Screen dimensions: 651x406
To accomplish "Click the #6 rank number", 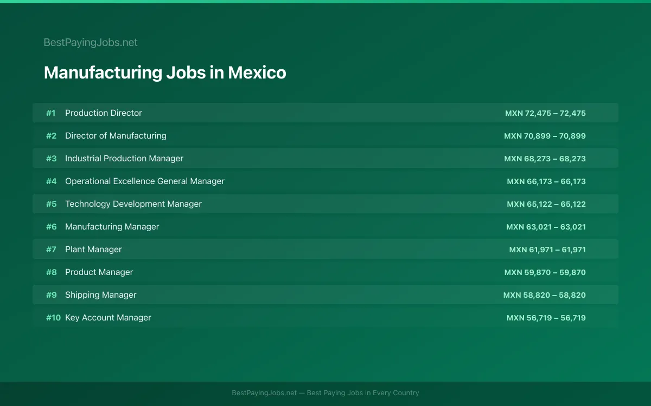I will (51, 227).
